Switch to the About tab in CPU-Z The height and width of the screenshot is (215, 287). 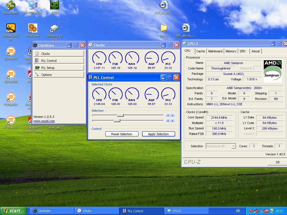(256, 52)
